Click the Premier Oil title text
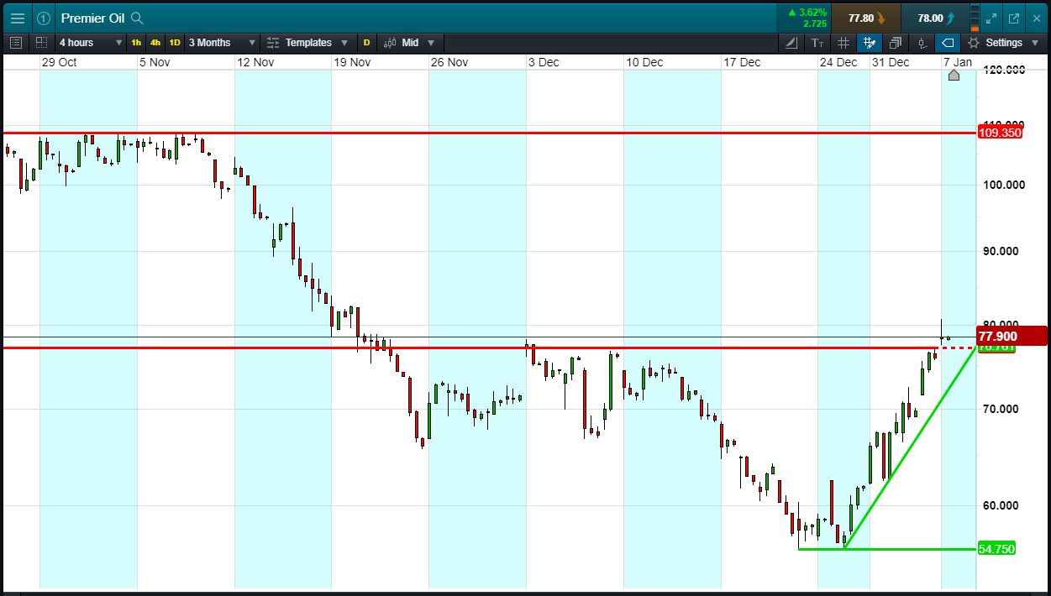Image resolution: width=1051 pixels, height=596 pixels. click(x=92, y=18)
